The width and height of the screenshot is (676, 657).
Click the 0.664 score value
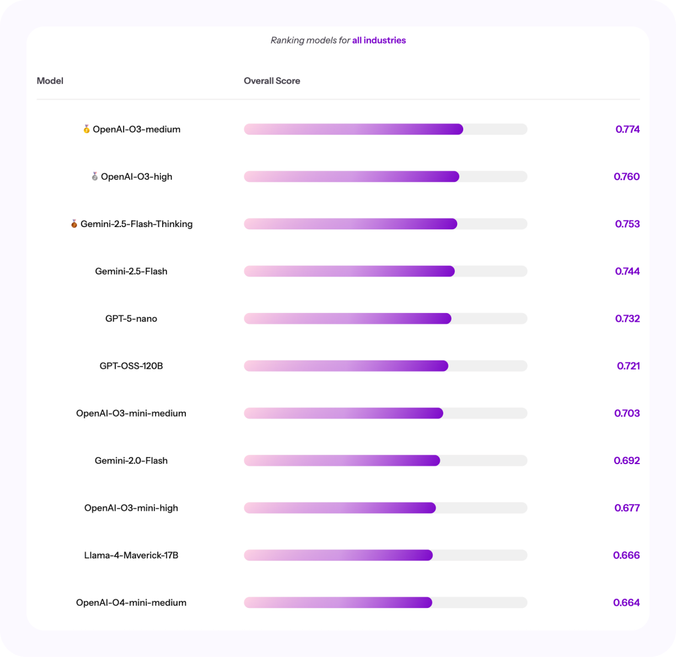626,603
